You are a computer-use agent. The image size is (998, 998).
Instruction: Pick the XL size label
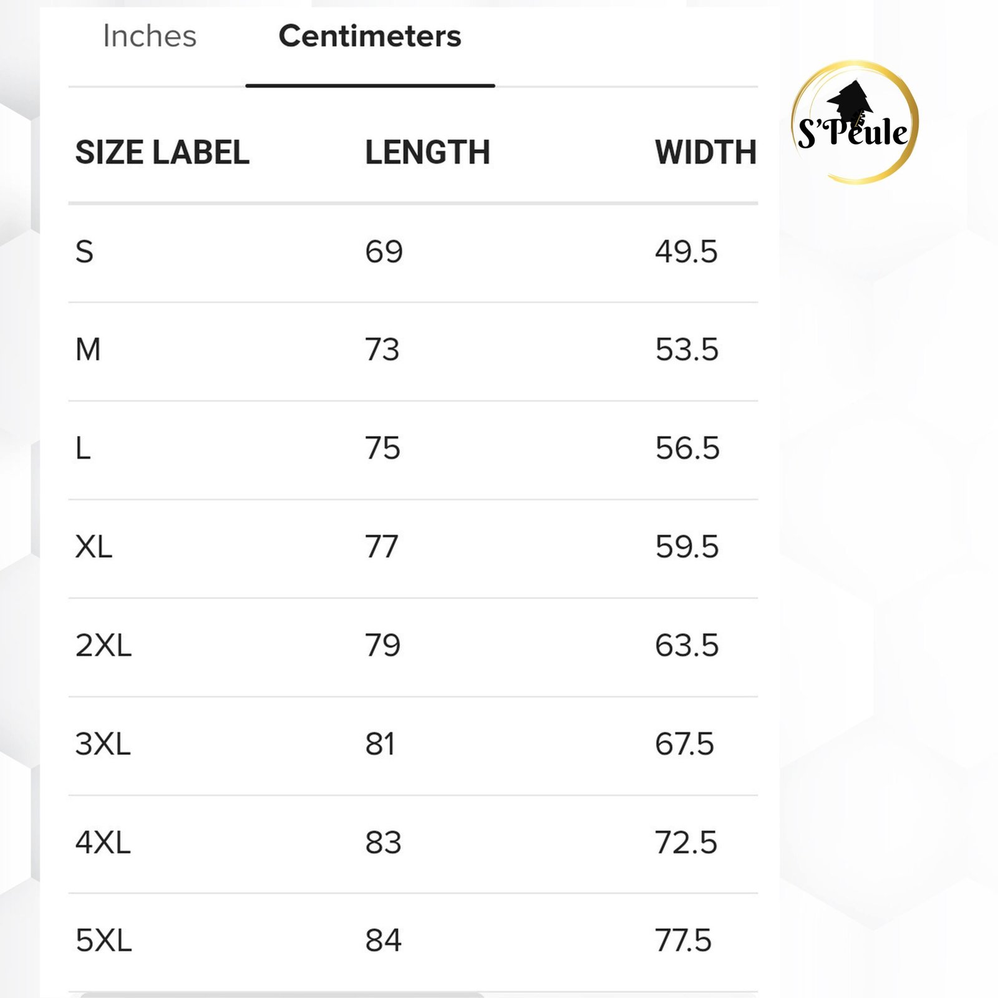pyautogui.click(x=94, y=547)
